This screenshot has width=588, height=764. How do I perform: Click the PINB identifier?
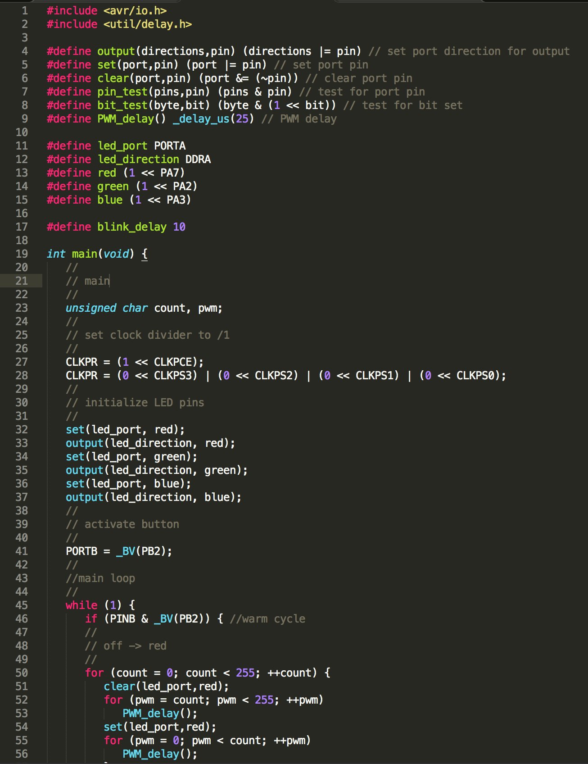(122, 619)
